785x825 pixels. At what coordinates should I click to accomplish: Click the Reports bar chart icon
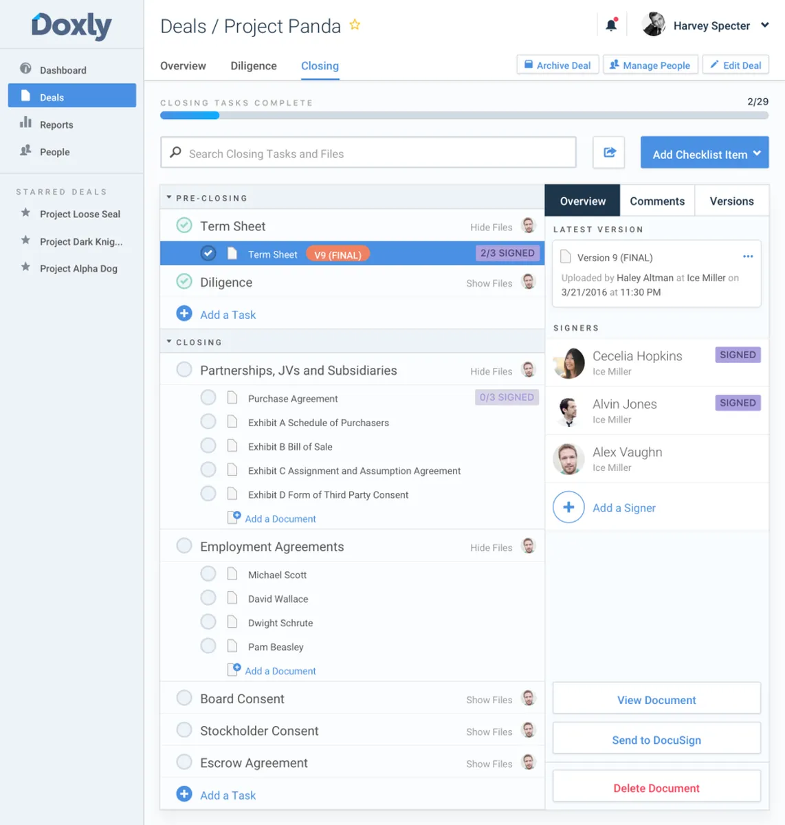pos(25,122)
